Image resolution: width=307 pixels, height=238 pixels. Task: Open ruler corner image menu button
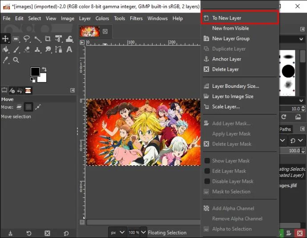click(x=82, y=42)
